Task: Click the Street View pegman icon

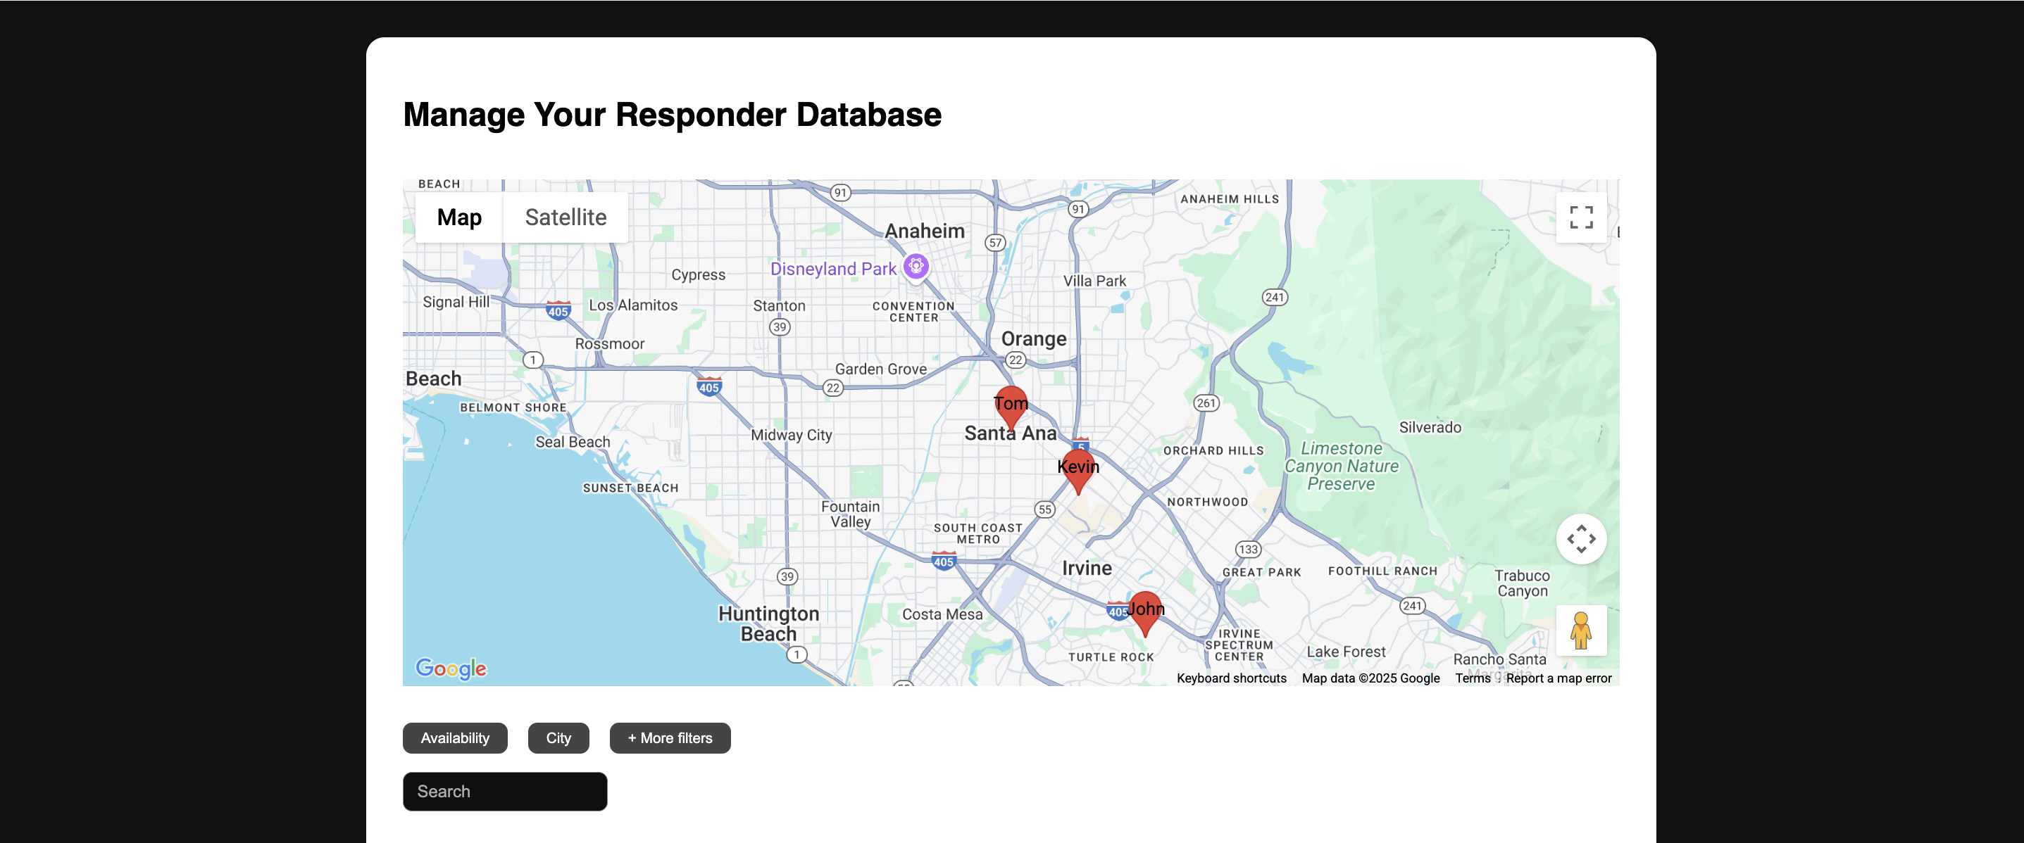Action: (x=1580, y=630)
